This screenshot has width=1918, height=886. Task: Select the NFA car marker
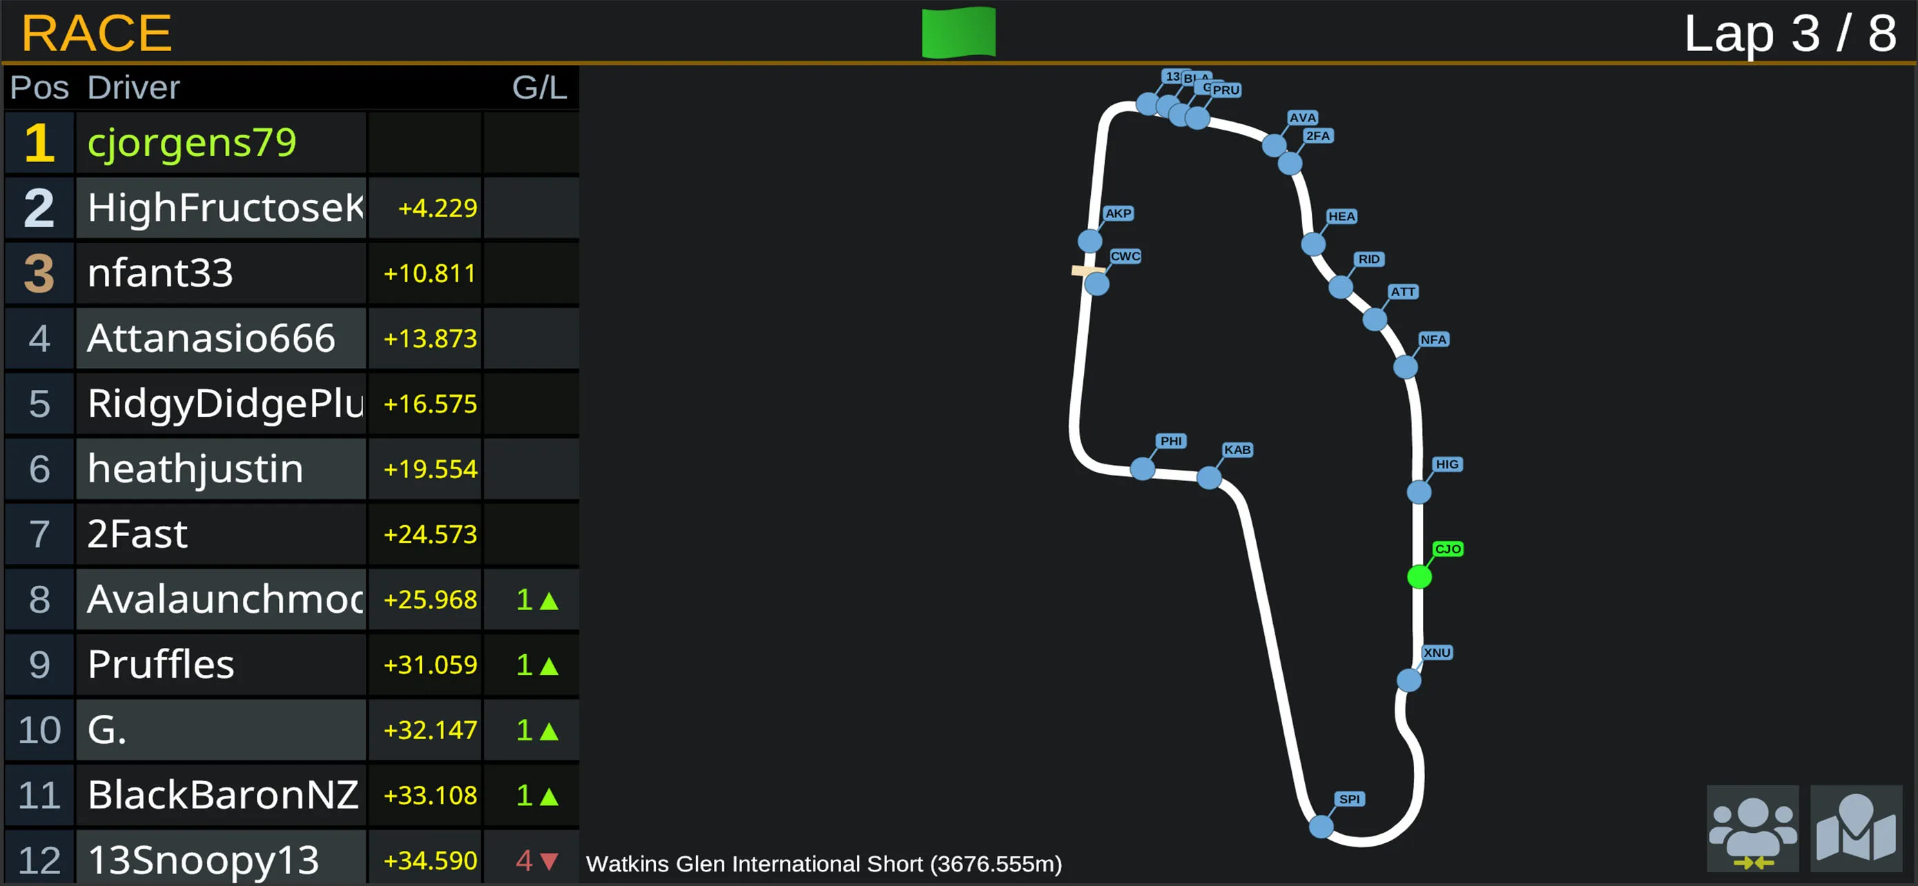(1405, 366)
